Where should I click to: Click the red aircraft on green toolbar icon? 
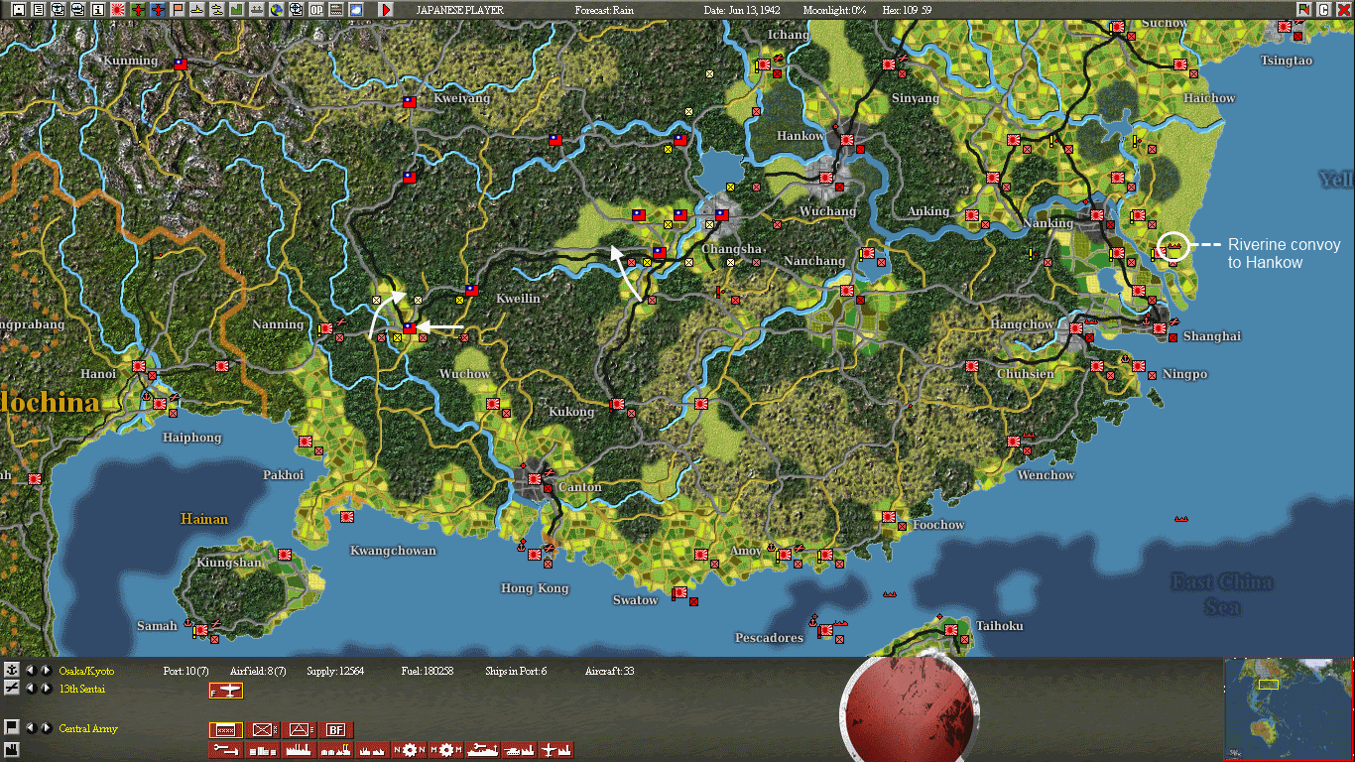click(x=138, y=9)
